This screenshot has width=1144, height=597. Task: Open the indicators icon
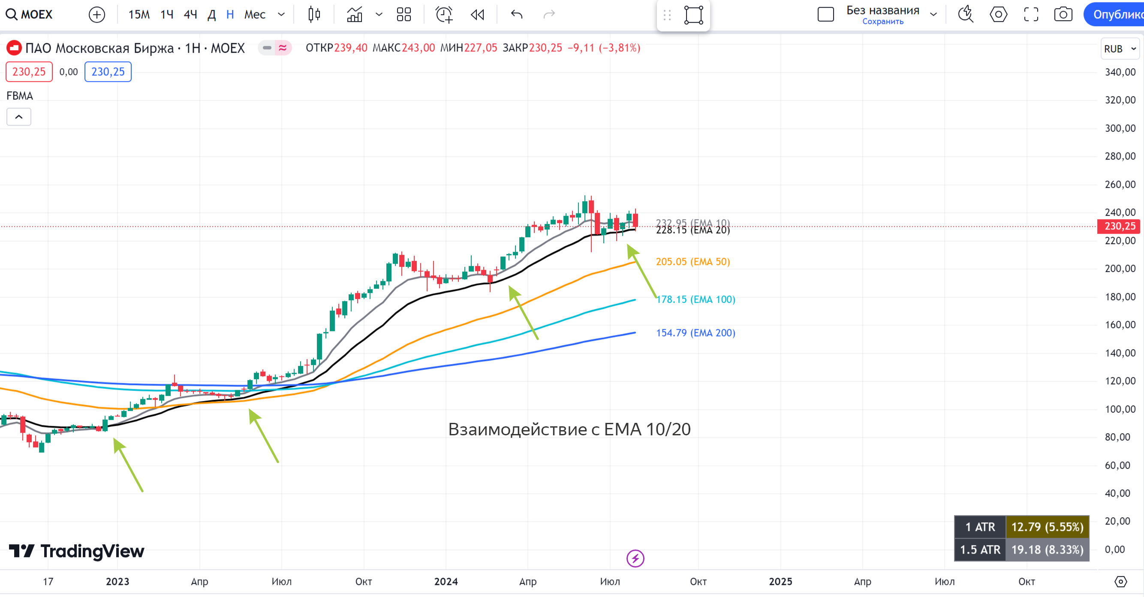(x=354, y=15)
